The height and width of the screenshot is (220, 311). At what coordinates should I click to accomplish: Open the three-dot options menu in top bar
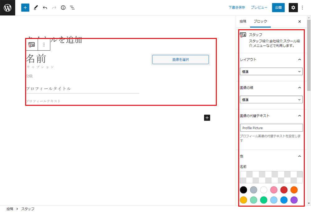(x=303, y=7)
